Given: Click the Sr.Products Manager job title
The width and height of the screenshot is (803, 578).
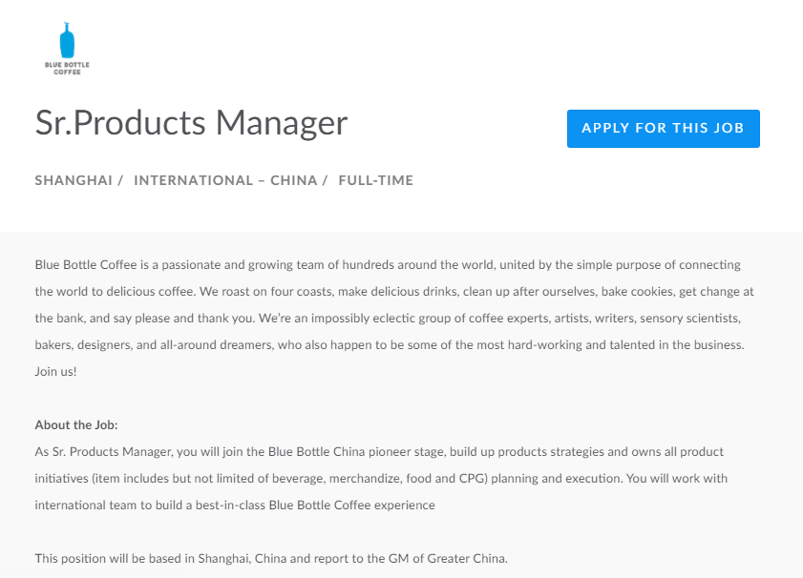Looking at the screenshot, I should tap(191, 123).
